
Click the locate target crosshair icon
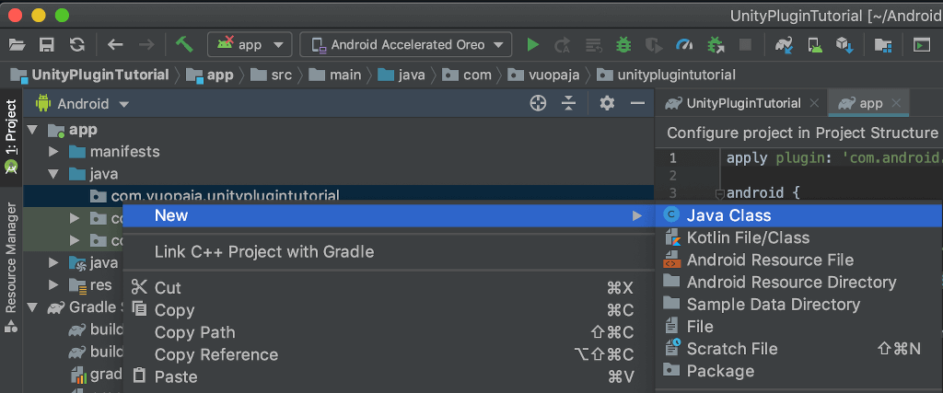click(539, 104)
